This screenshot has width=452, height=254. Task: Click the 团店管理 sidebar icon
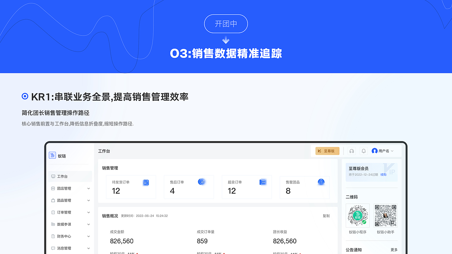[x=53, y=188]
